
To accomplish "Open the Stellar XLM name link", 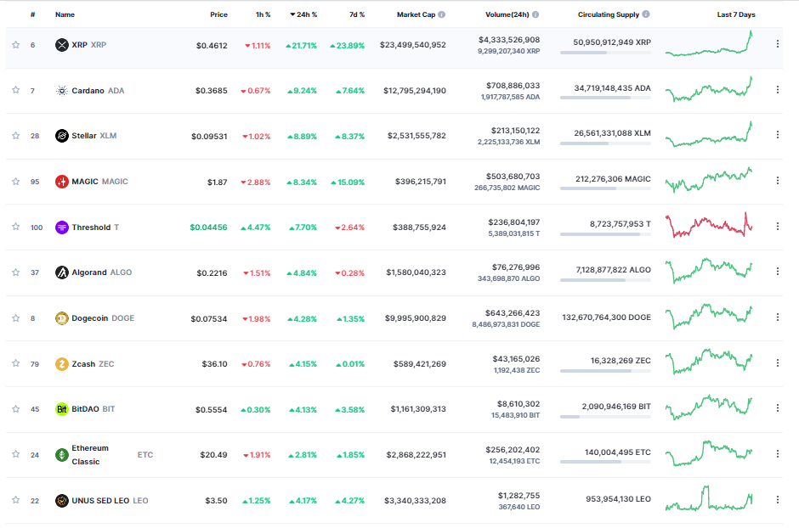I will coord(94,136).
